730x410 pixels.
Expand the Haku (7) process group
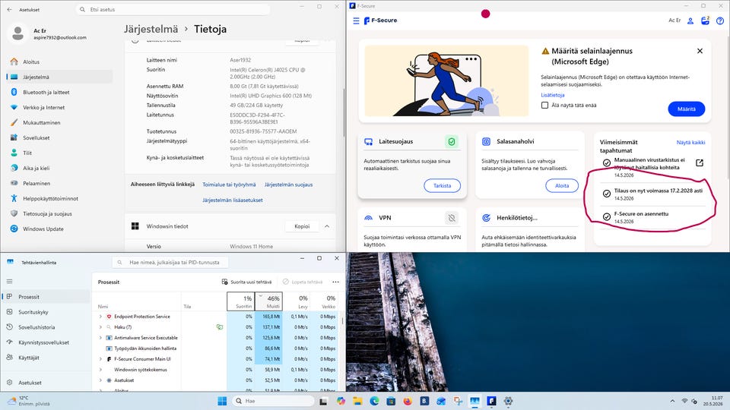(x=100, y=327)
